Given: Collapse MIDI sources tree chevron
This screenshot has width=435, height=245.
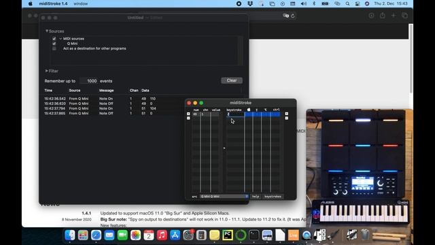Looking at the screenshot, I should pos(60,39).
